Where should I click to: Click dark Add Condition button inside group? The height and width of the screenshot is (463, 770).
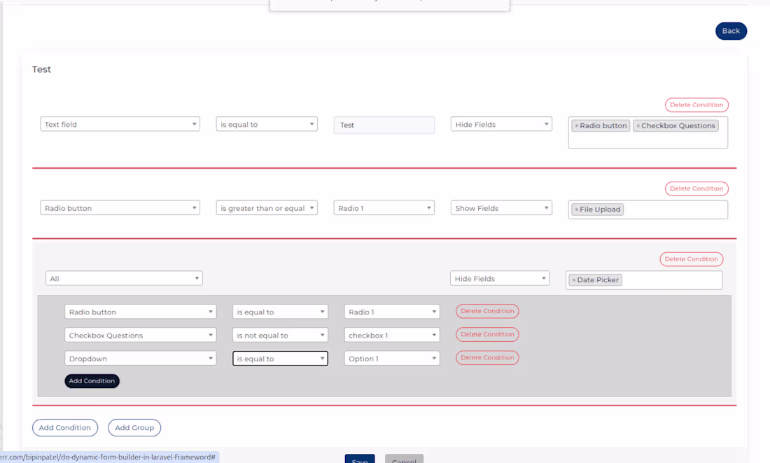92,381
